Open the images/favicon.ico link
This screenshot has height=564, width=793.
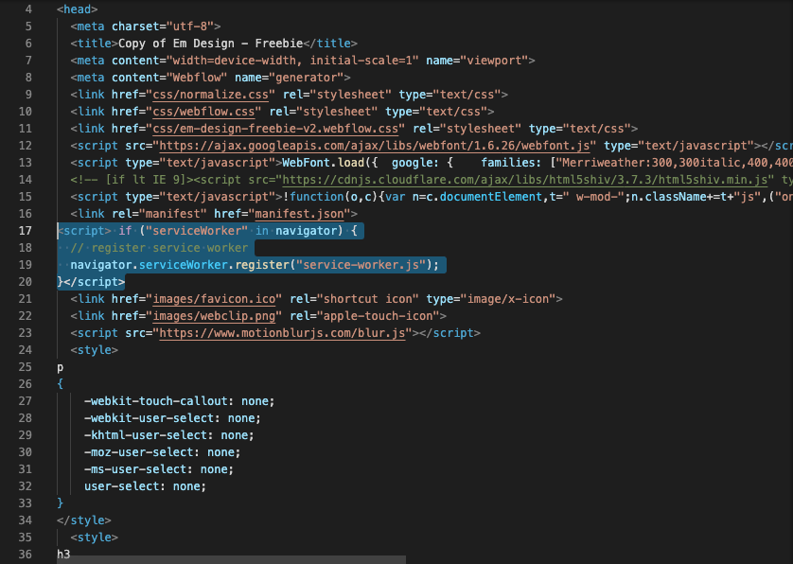click(214, 299)
